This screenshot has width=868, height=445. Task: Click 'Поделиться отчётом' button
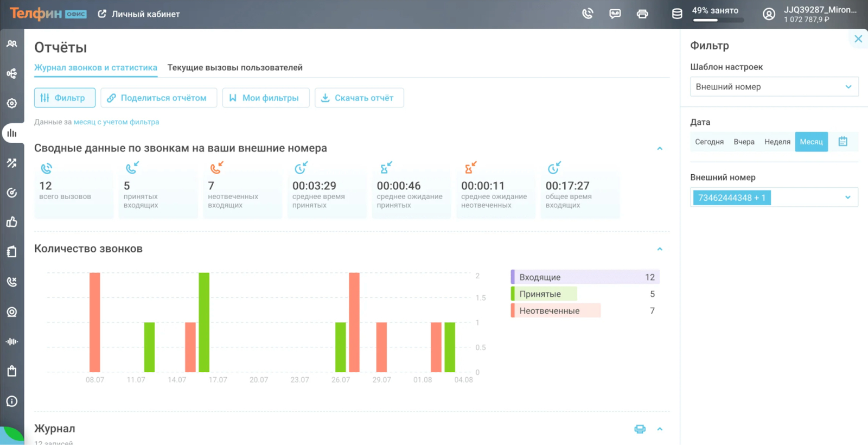tap(159, 98)
